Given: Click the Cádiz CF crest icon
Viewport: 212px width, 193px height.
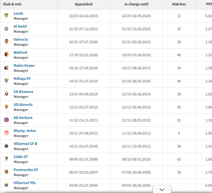Looking at the screenshot, I should click(6, 159).
